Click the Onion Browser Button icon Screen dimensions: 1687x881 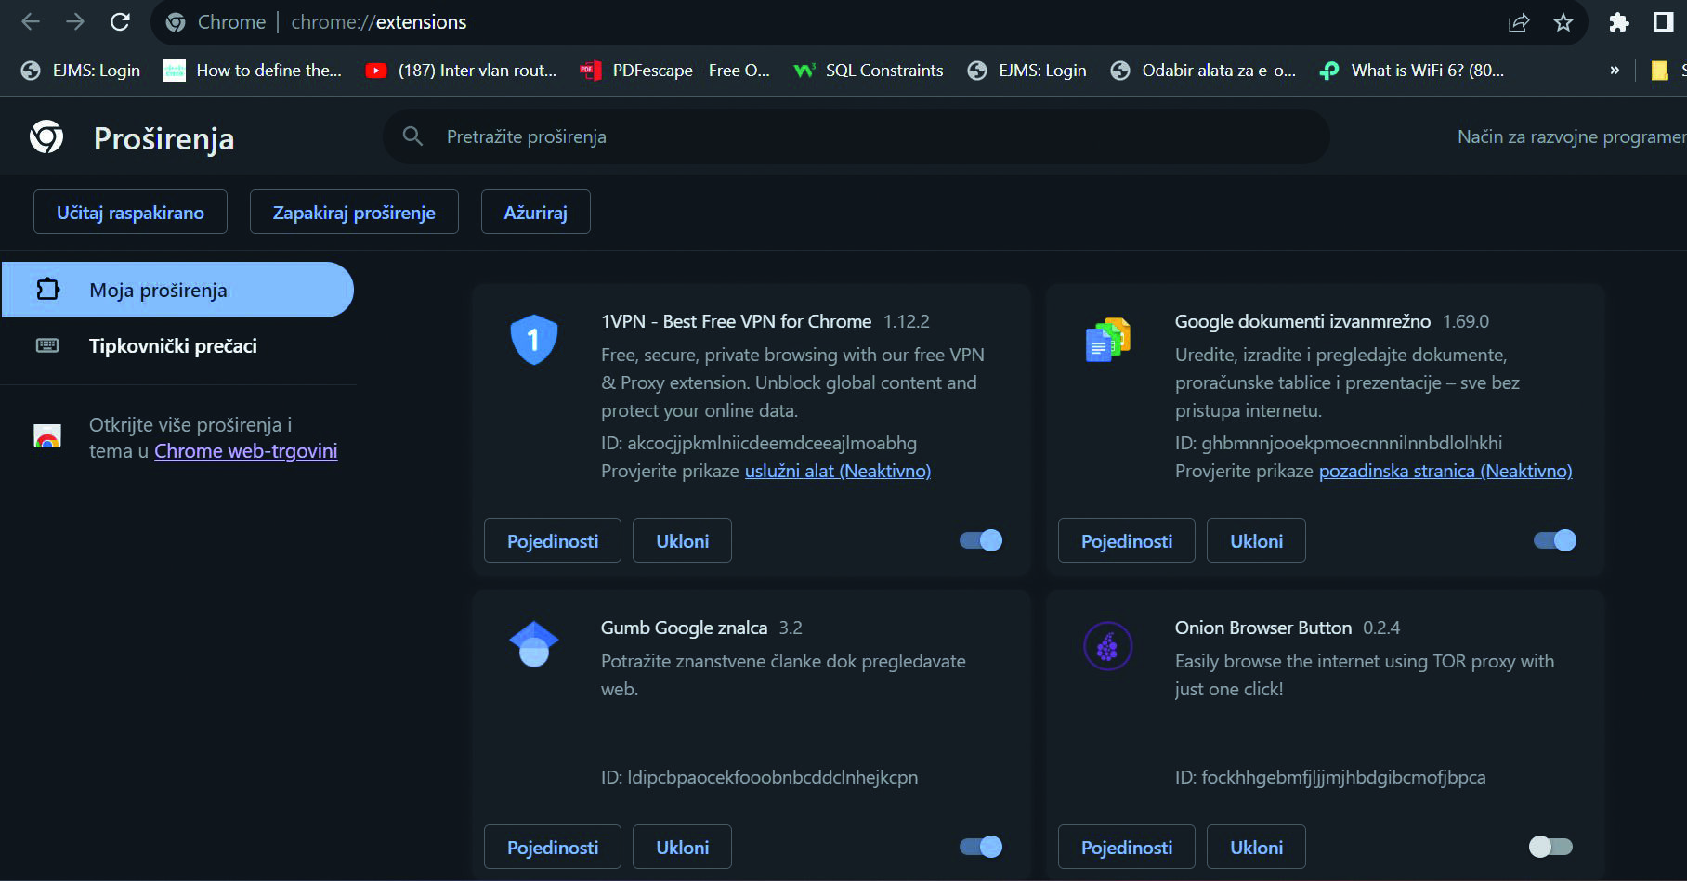pyautogui.click(x=1108, y=646)
